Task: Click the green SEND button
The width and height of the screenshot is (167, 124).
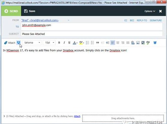Action: [11, 11]
